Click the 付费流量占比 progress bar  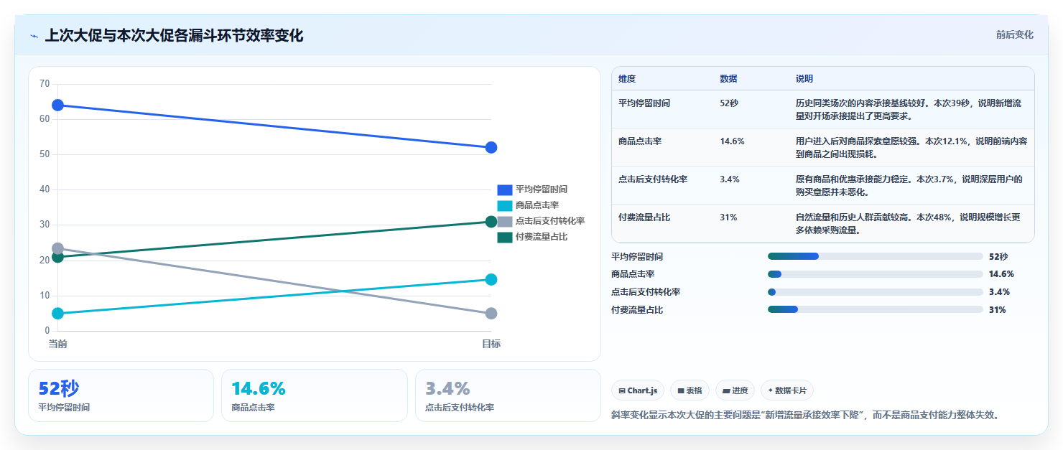point(876,309)
